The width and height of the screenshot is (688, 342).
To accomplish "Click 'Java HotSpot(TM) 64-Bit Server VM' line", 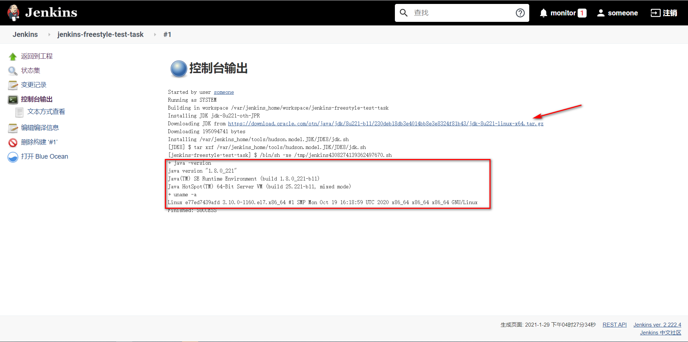I will click(x=259, y=187).
